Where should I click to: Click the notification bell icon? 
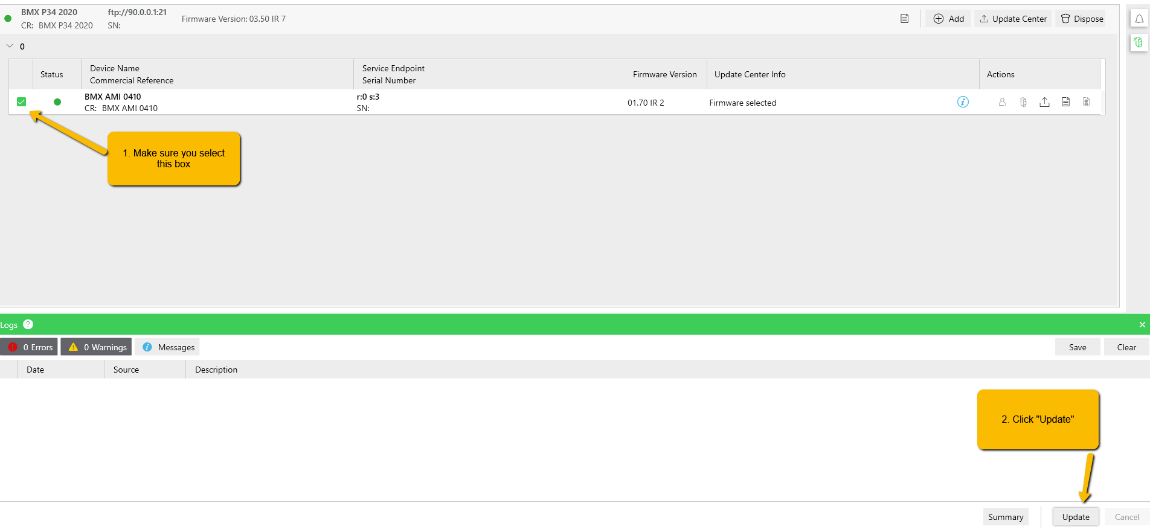(x=1139, y=19)
